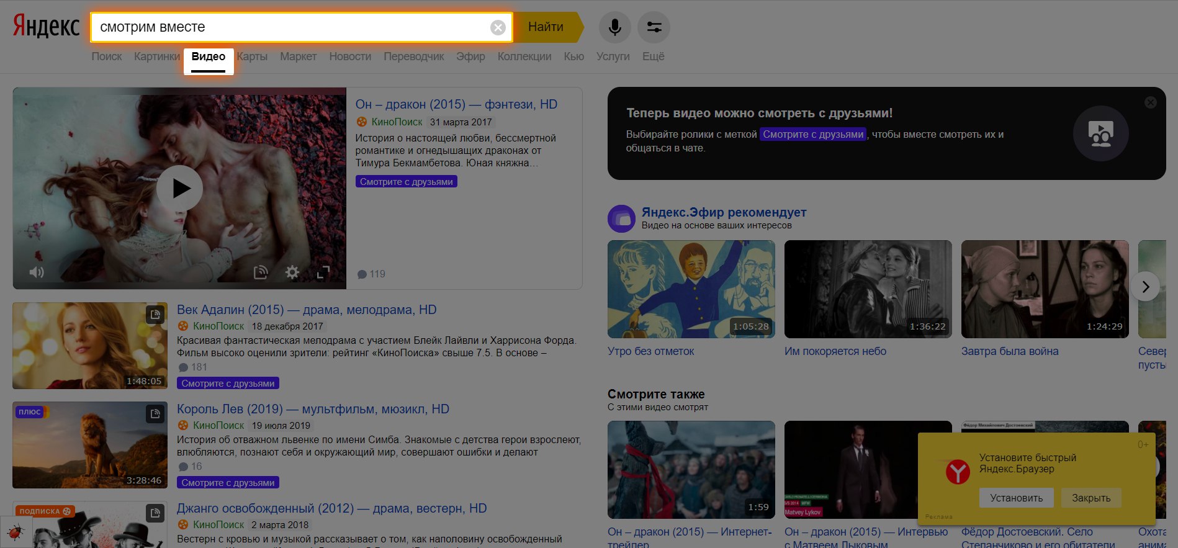Open player settings gear icon
The width and height of the screenshot is (1178, 548).
(x=292, y=272)
